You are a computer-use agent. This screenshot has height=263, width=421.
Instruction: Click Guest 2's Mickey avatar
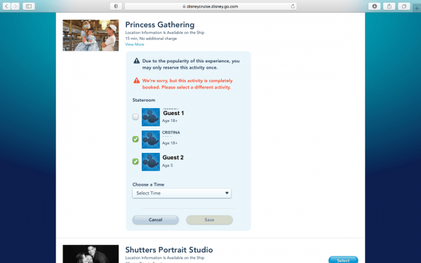pos(151,162)
